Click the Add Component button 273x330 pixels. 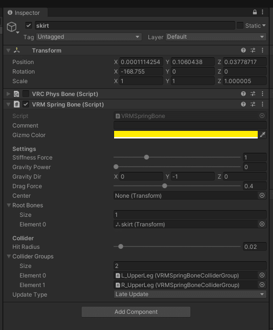136,312
